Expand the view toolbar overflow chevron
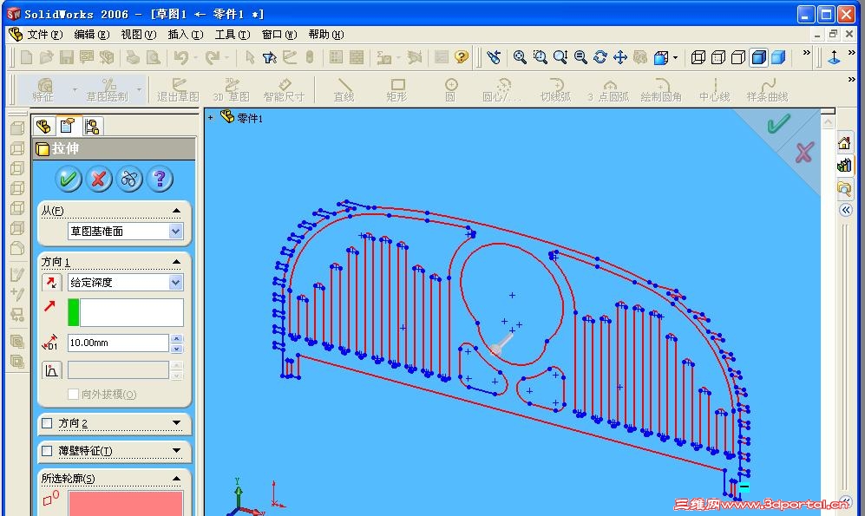The image size is (865, 516). (807, 52)
